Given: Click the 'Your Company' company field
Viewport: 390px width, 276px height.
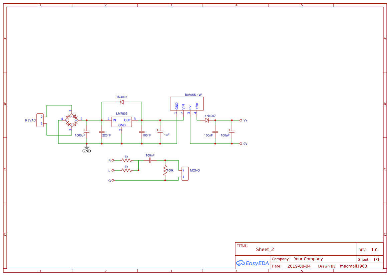Looking at the screenshot, I should click(308, 259).
